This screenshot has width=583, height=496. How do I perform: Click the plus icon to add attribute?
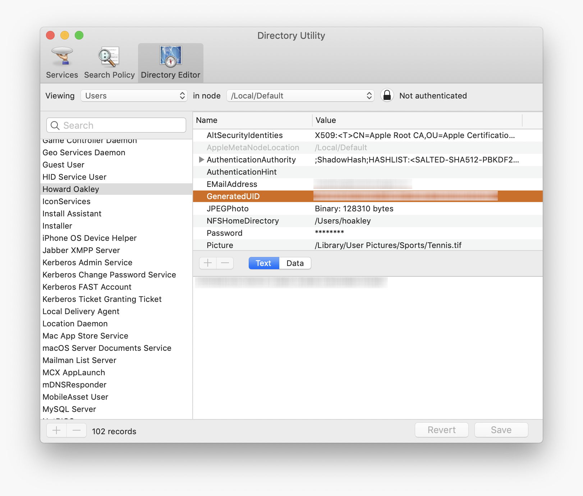click(x=208, y=263)
